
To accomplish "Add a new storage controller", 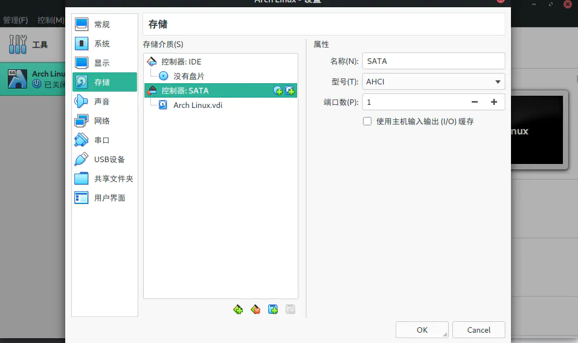I will point(238,309).
